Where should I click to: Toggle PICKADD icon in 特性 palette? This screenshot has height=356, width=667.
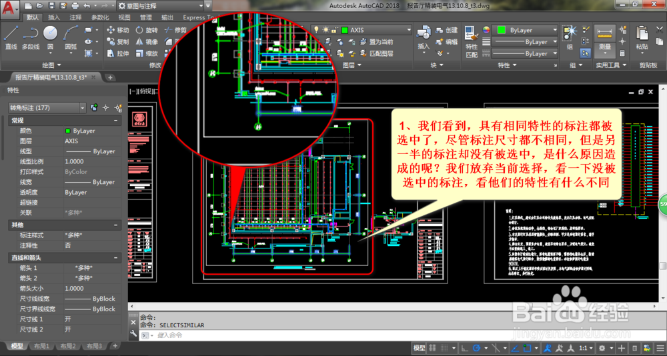pyautogui.click(x=95, y=108)
